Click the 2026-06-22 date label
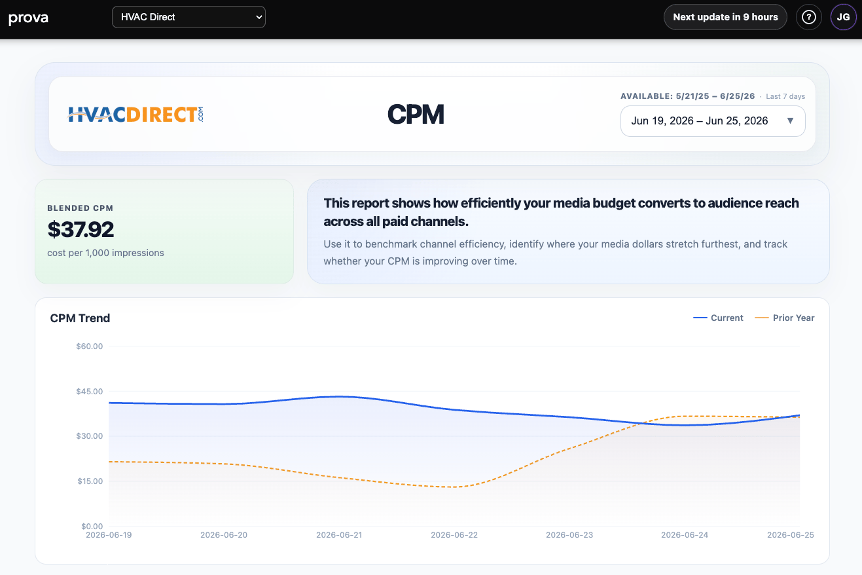Image resolution: width=862 pixels, height=575 pixels. point(454,535)
